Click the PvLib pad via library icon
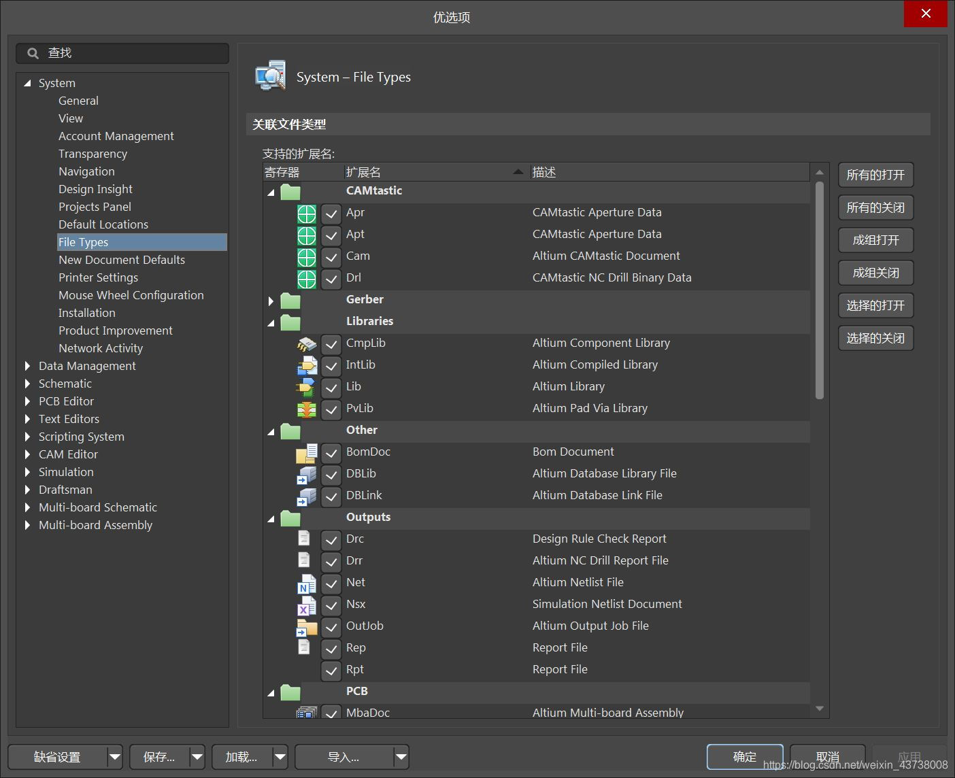Image resolution: width=955 pixels, height=778 pixels. pyautogui.click(x=307, y=409)
